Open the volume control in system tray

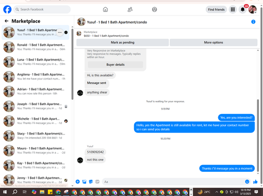237,192
